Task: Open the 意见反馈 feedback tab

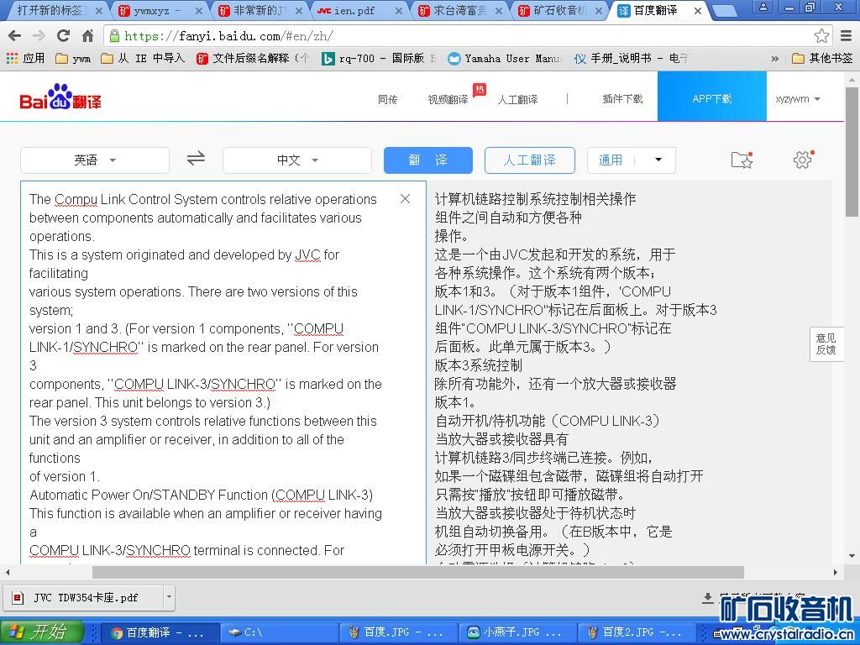Action: pyautogui.click(x=826, y=343)
